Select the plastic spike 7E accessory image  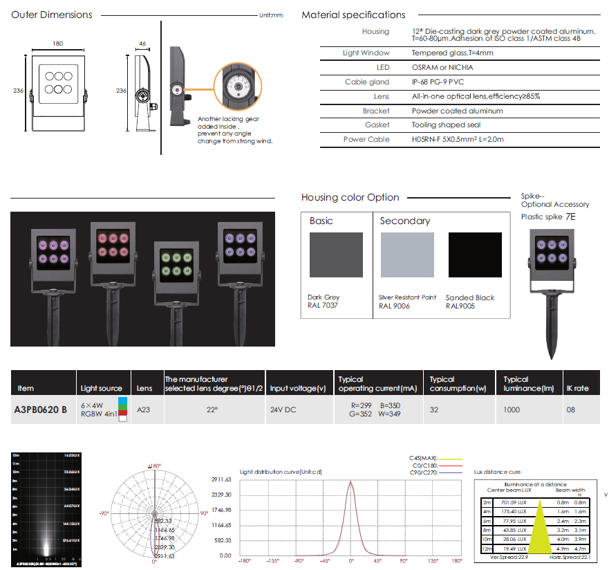[x=551, y=291]
